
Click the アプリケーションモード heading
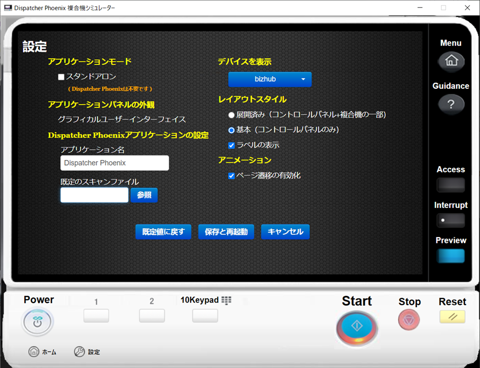tap(90, 61)
